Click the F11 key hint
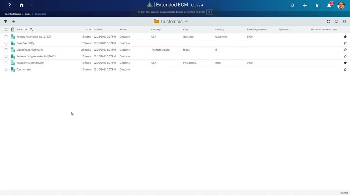 [209, 12]
